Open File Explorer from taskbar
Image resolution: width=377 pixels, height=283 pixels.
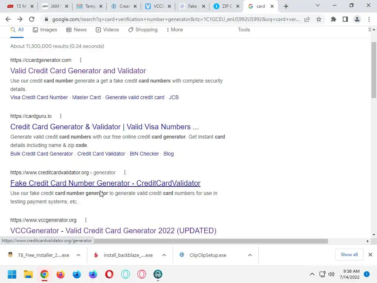[x=28, y=274]
